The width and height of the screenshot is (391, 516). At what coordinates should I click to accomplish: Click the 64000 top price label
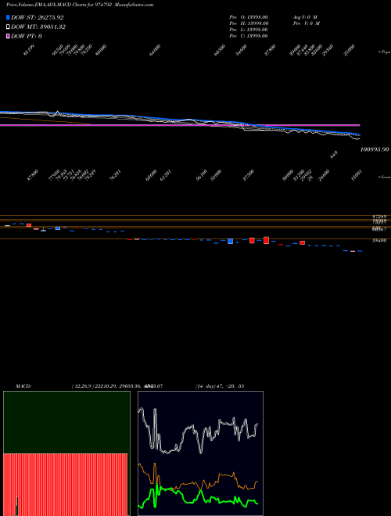155,50
